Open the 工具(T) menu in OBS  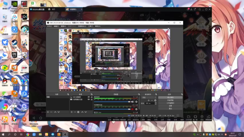(91, 26)
